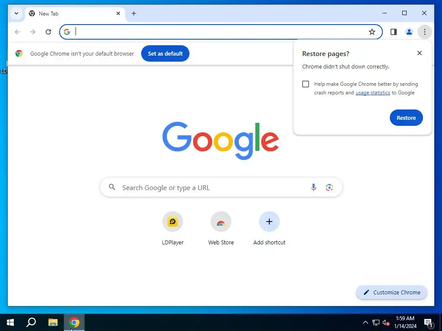This screenshot has height=331, width=442.
Task: Open the tab search dropdown arrow
Action: [x=16, y=13]
